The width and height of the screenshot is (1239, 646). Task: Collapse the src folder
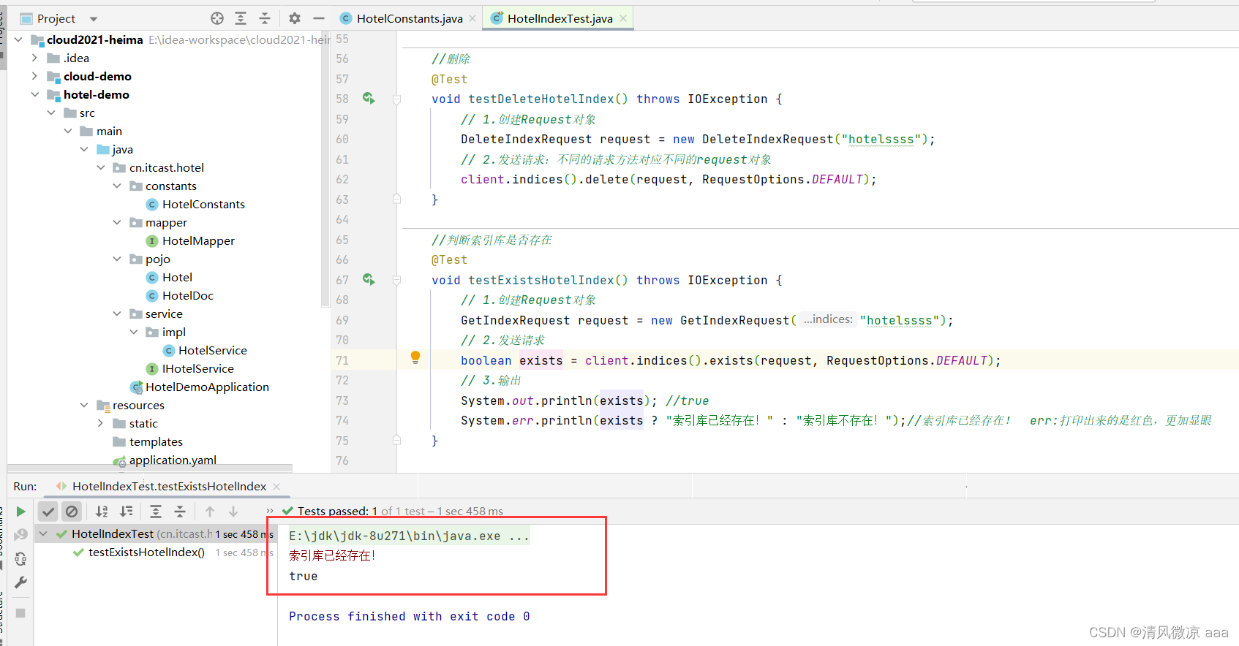click(x=51, y=113)
